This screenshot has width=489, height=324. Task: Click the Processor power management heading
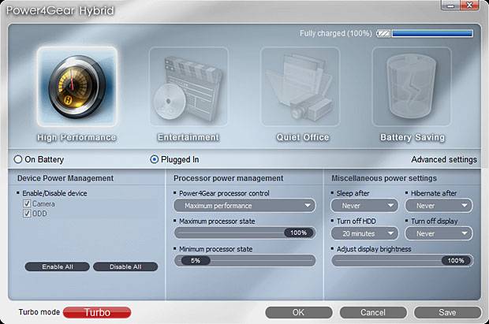coord(228,178)
